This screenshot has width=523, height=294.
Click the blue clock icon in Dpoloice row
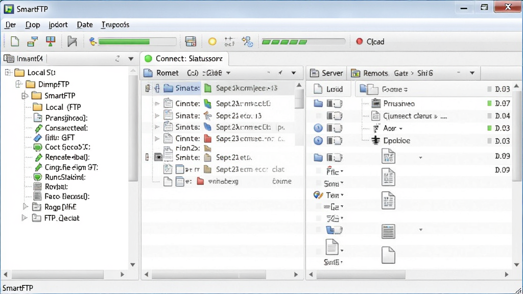click(318, 141)
